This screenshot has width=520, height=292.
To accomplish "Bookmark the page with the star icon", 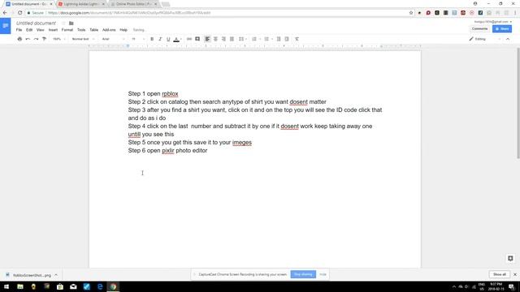I will (411, 13).
